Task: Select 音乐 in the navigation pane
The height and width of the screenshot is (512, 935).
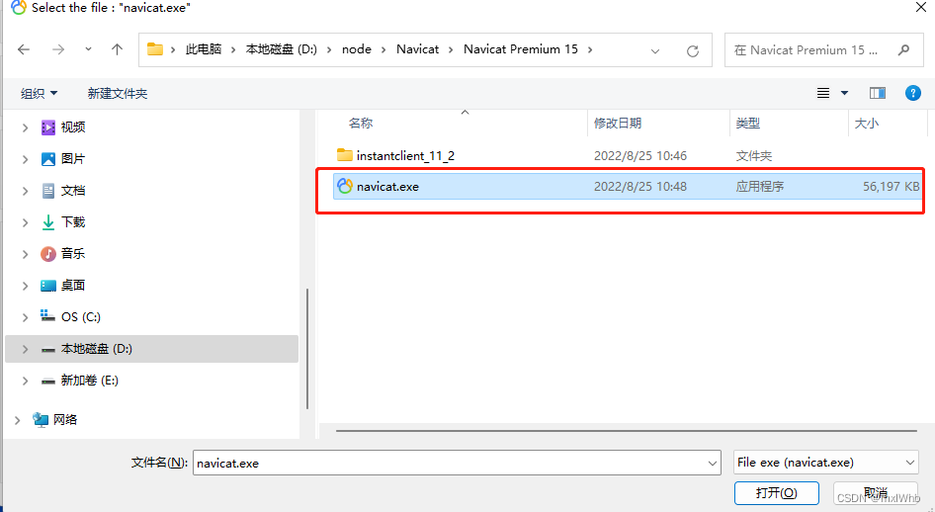Action: point(73,253)
